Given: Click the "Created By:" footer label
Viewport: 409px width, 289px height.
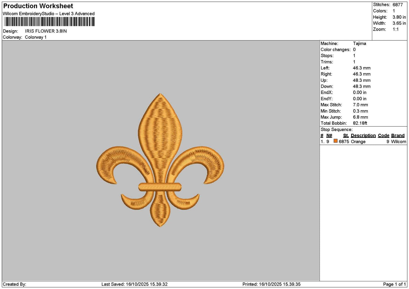Looking at the screenshot, I should coord(14,284).
